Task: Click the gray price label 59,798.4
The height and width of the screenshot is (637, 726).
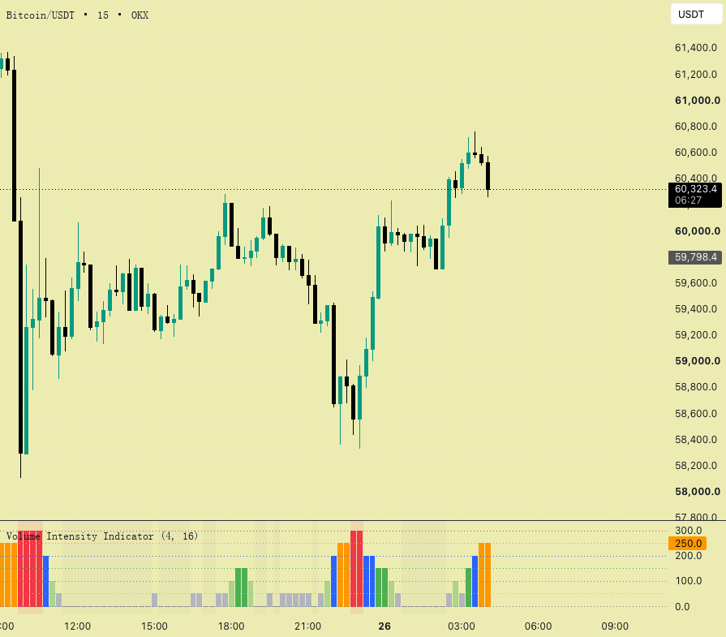Action: coord(695,257)
